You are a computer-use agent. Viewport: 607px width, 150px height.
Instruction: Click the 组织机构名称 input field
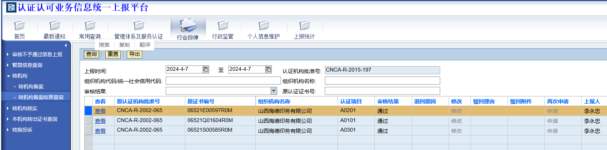[382, 80]
